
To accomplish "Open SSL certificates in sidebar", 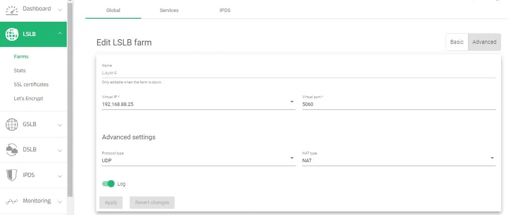I will click(x=31, y=85).
